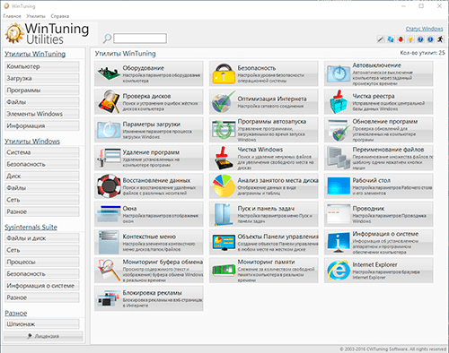Image resolution: width=449 pixels, height=353 pixels.
Task: Click the search input field
Action: [x=140, y=39]
